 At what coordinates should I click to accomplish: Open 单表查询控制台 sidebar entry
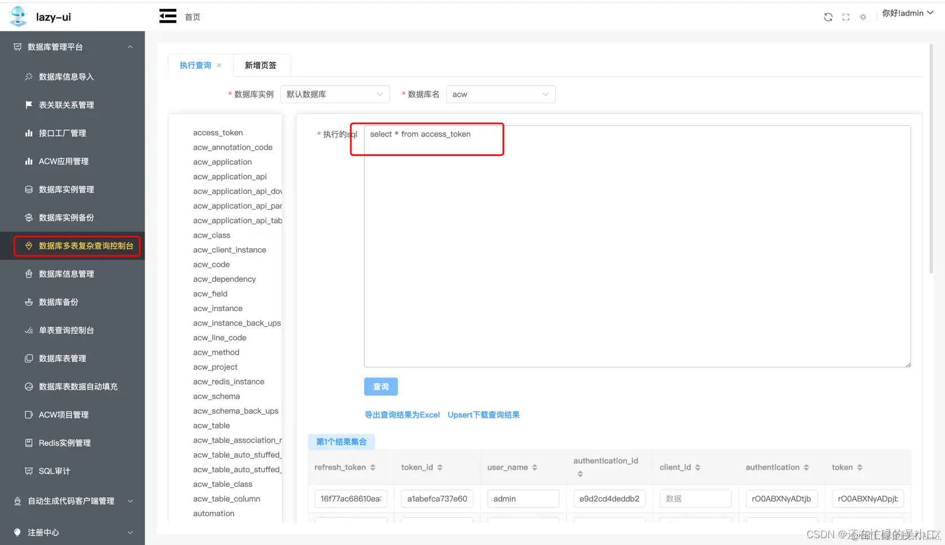tap(66, 330)
